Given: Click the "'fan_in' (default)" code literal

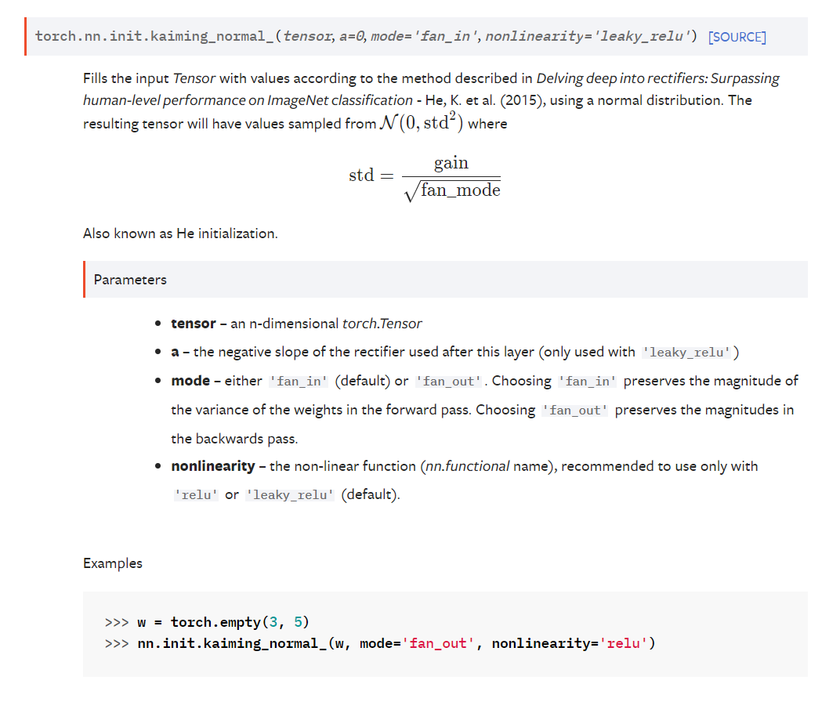Looking at the screenshot, I should (x=299, y=382).
